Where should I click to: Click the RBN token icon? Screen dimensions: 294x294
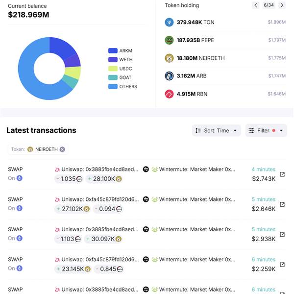pos(169,94)
